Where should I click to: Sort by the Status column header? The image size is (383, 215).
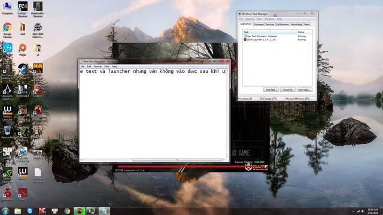(305, 32)
